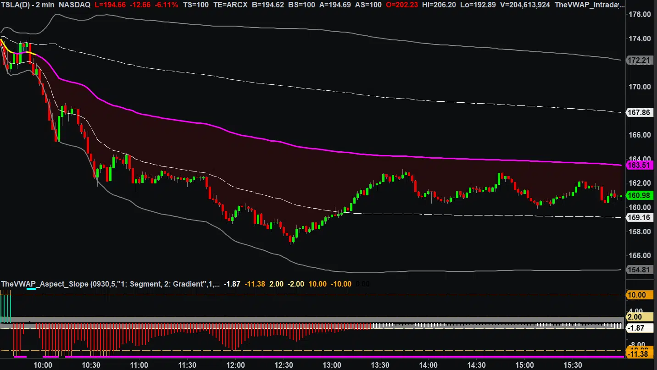Click the 156.00 price axis label

pyautogui.click(x=640, y=255)
